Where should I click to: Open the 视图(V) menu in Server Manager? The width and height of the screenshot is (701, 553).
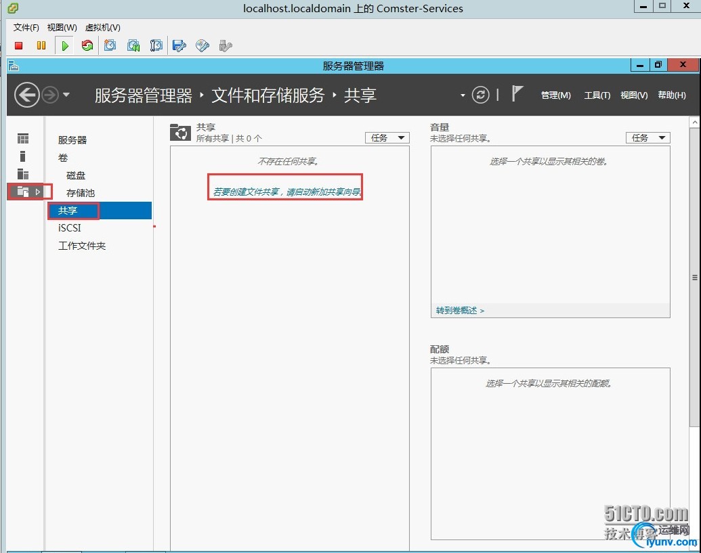(x=634, y=95)
